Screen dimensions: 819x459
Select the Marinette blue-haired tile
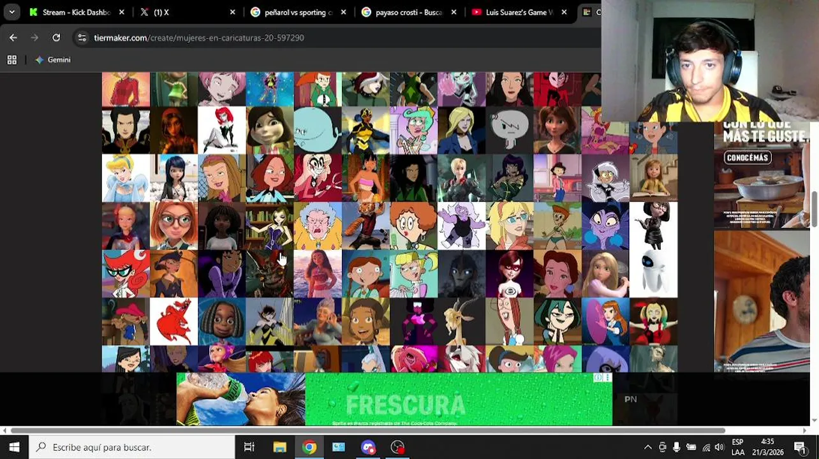pyautogui.click(x=173, y=178)
